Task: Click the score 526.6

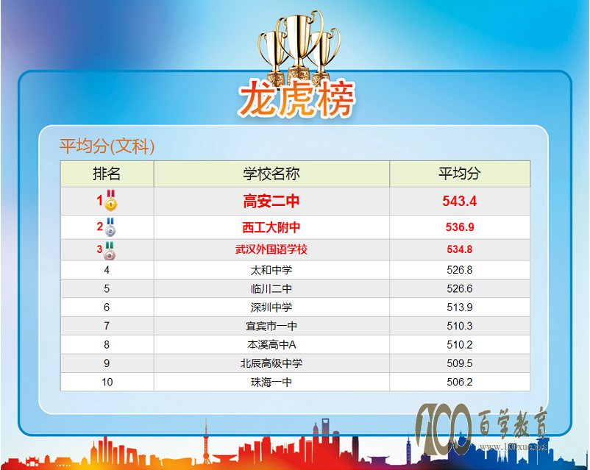Action: [460, 288]
